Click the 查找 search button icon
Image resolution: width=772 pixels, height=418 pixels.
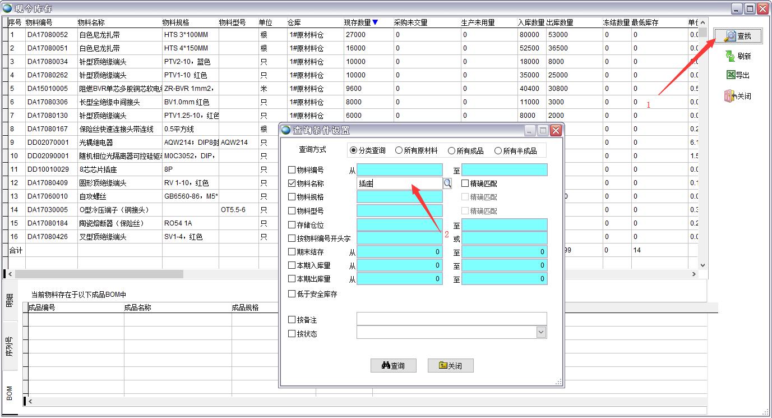(x=729, y=36)
